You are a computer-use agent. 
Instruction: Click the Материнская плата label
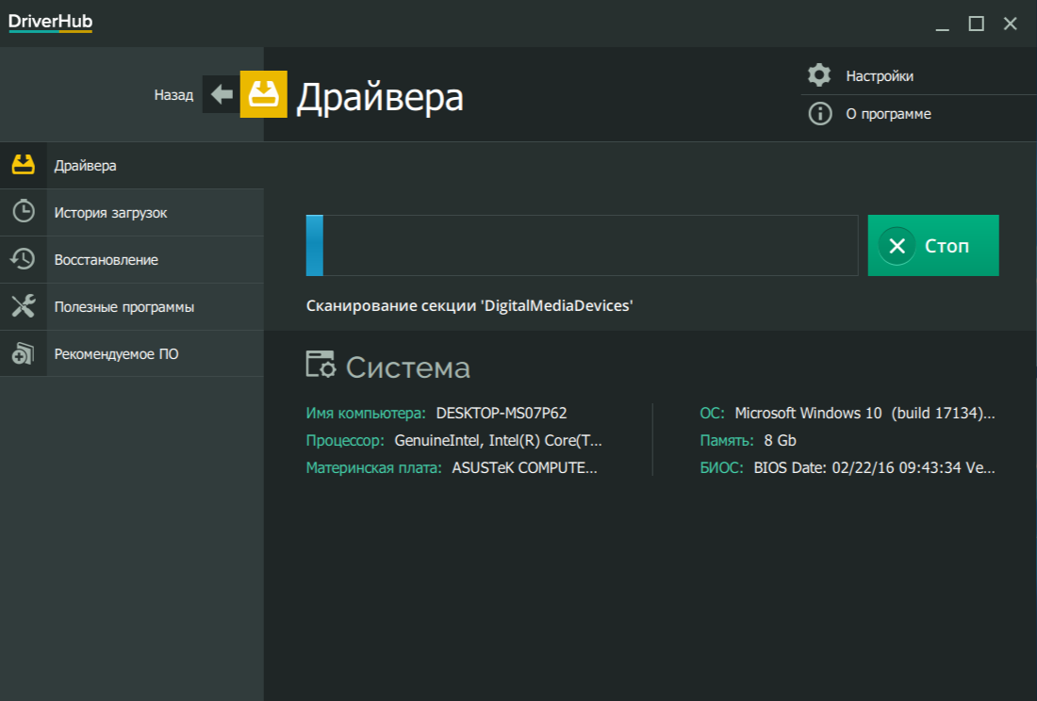point(373,467)
